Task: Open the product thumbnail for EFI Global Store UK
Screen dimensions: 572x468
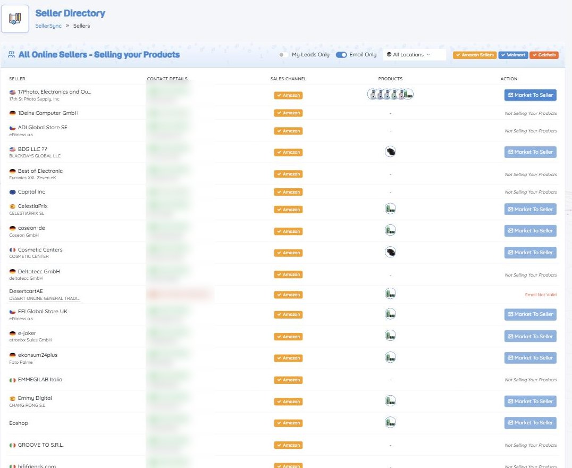Action: tap(390, 314)
